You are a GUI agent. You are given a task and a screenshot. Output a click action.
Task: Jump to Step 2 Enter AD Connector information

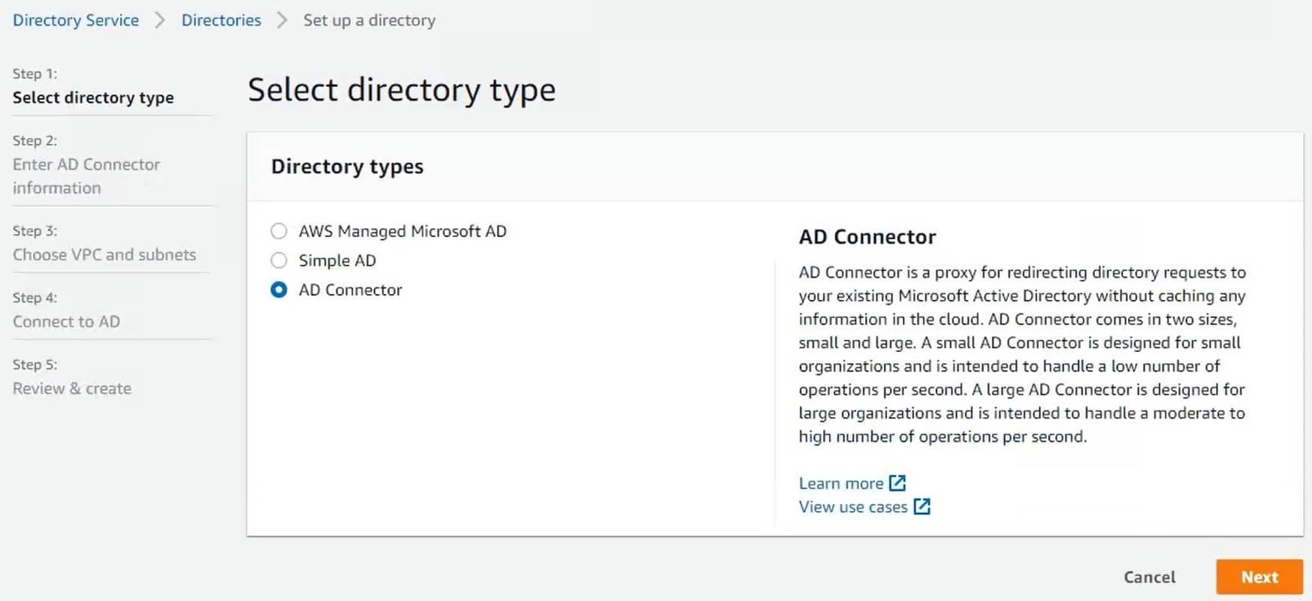click(86, 176)
